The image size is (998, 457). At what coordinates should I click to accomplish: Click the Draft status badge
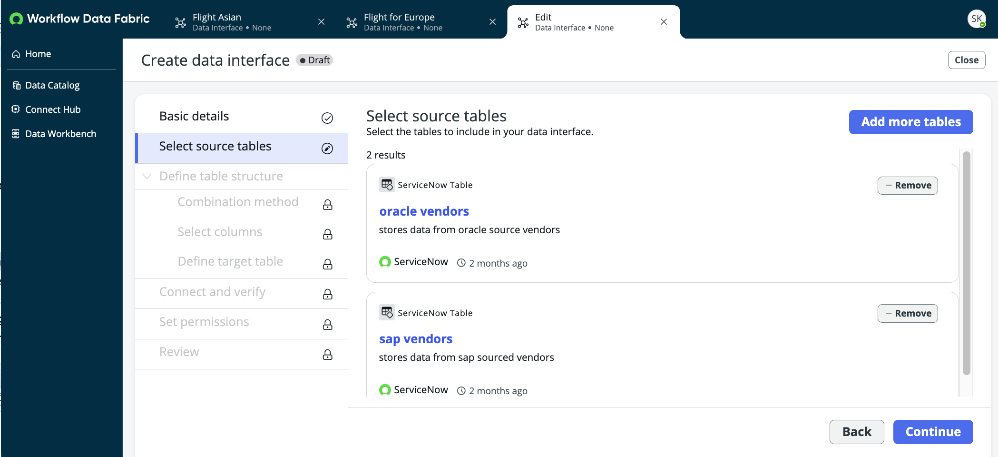[x=314, y=60]
